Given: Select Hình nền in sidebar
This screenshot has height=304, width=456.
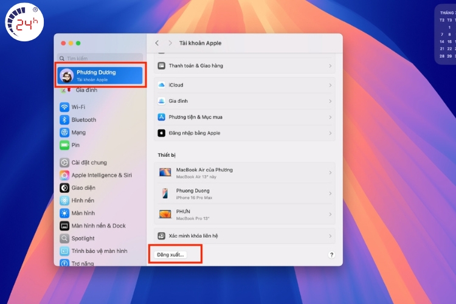Looking at the screenshot, I should tap(83, 201).
